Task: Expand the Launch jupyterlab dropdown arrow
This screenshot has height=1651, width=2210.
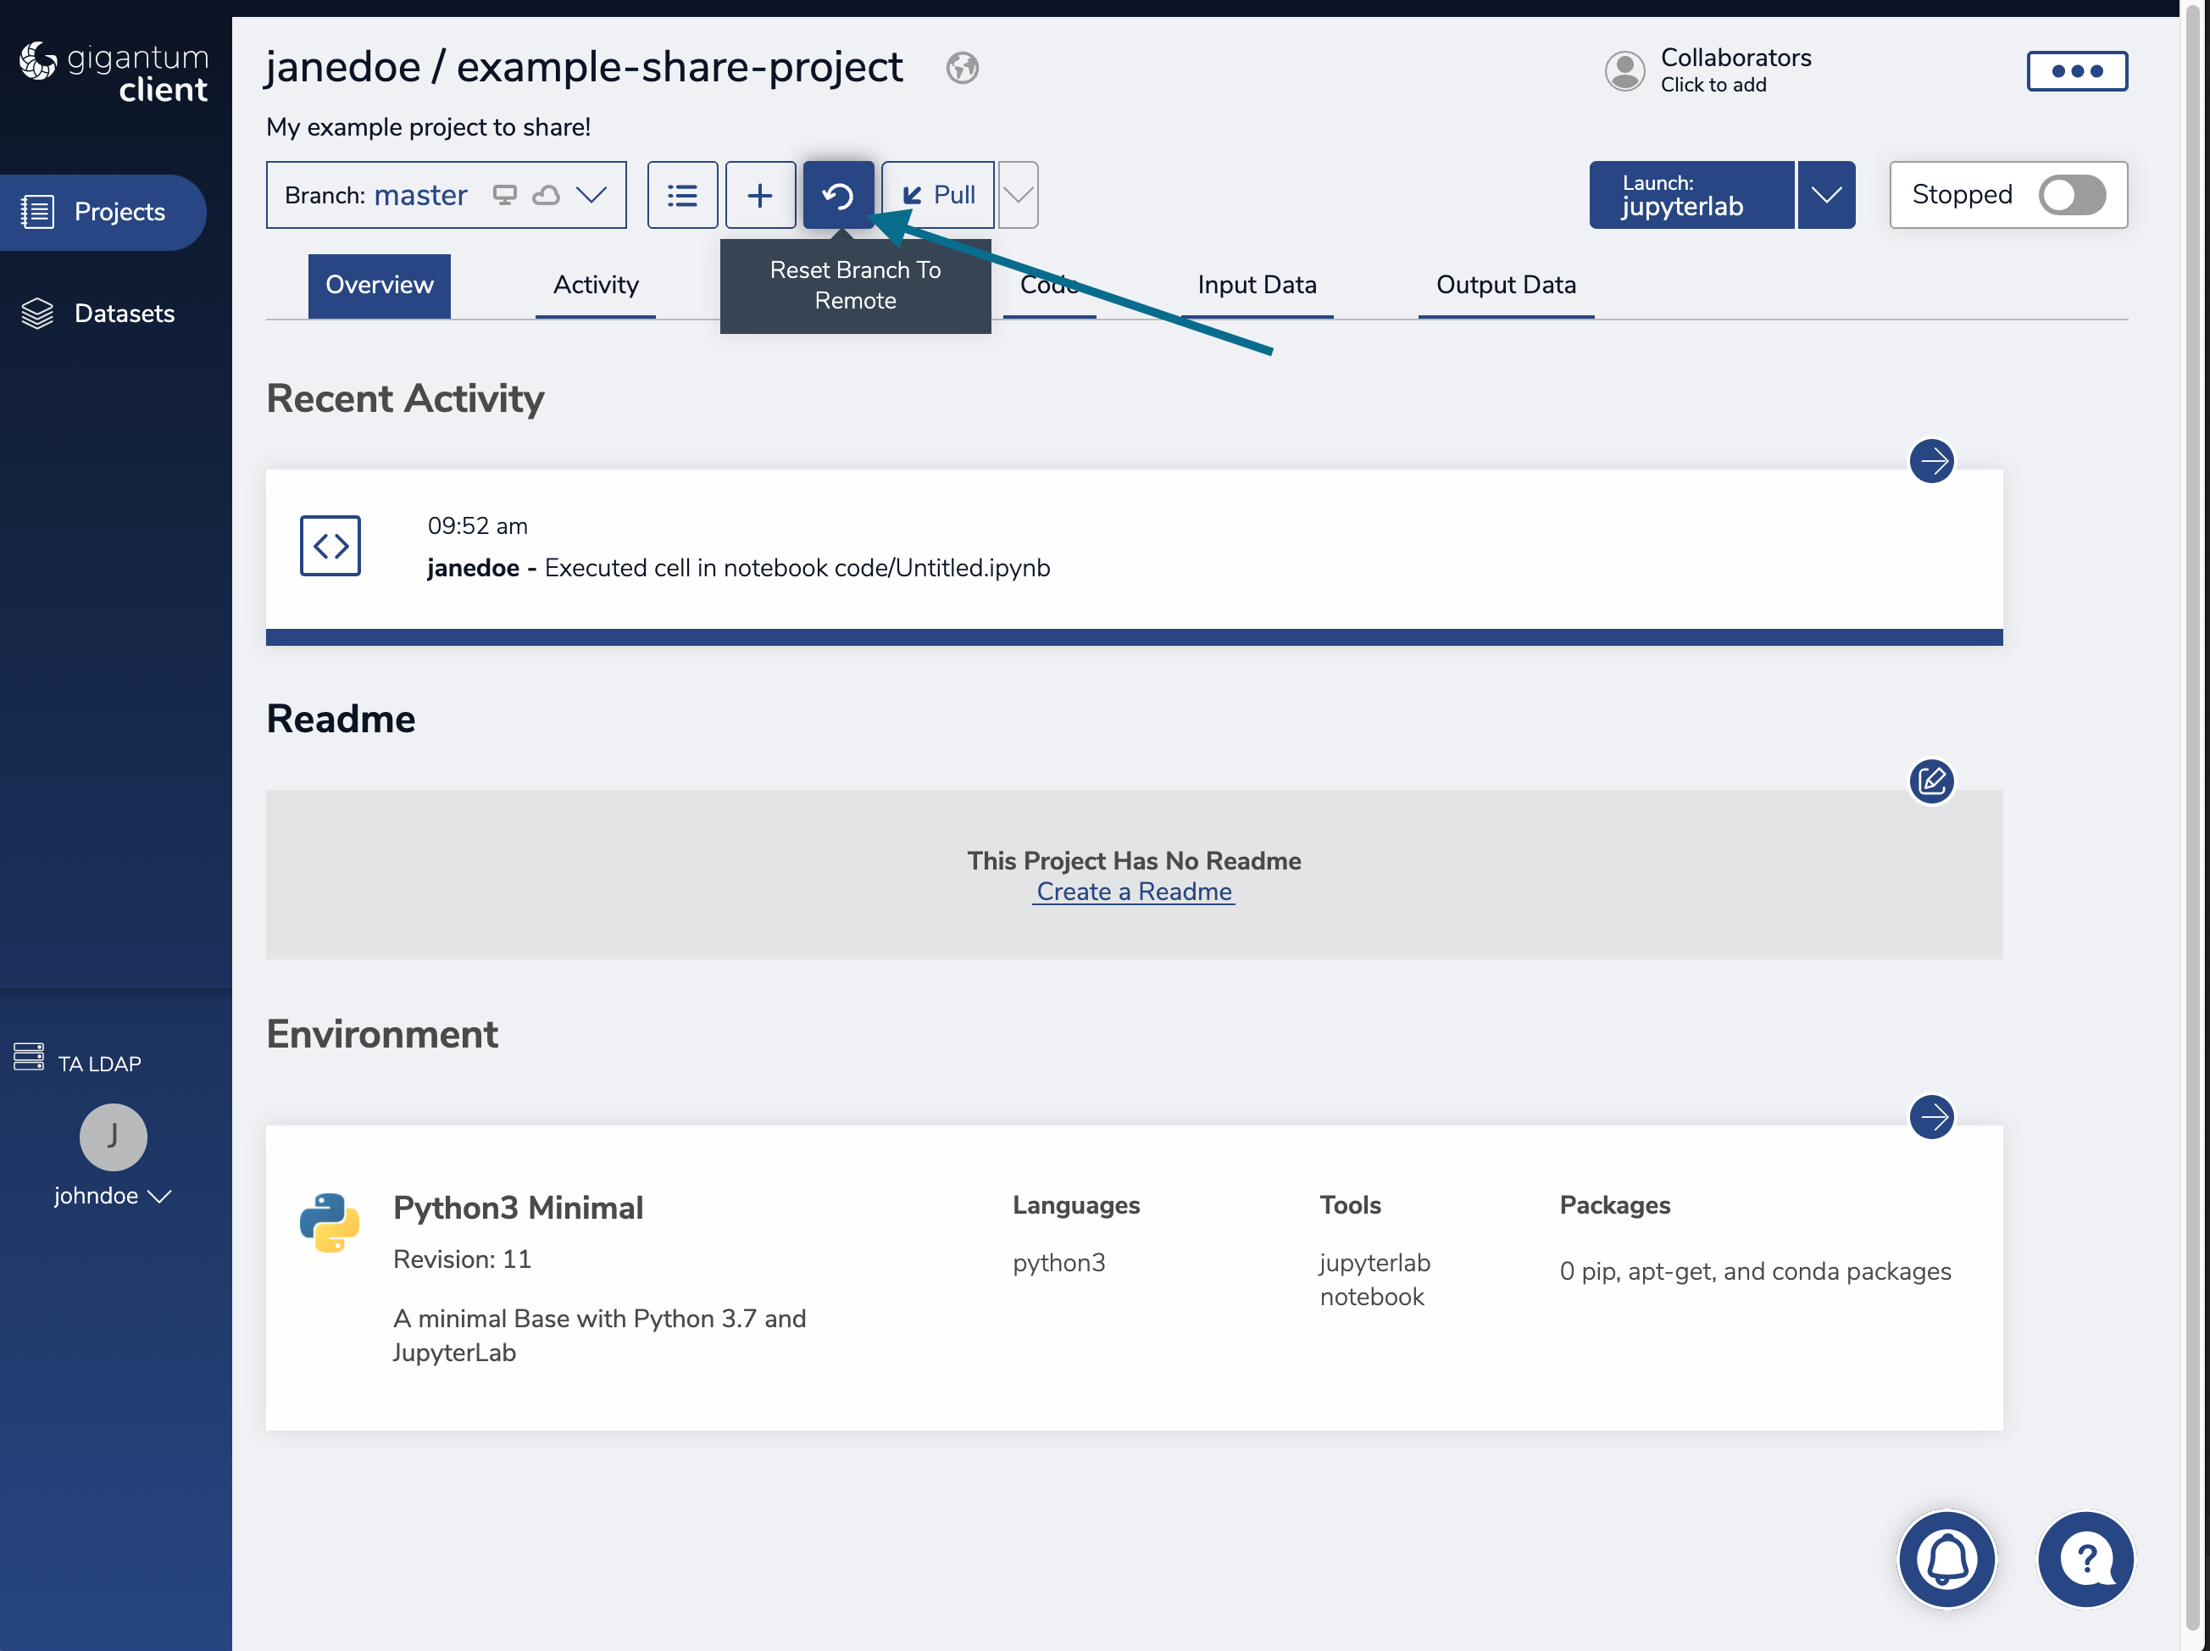Action: [x=1825, y=195]
